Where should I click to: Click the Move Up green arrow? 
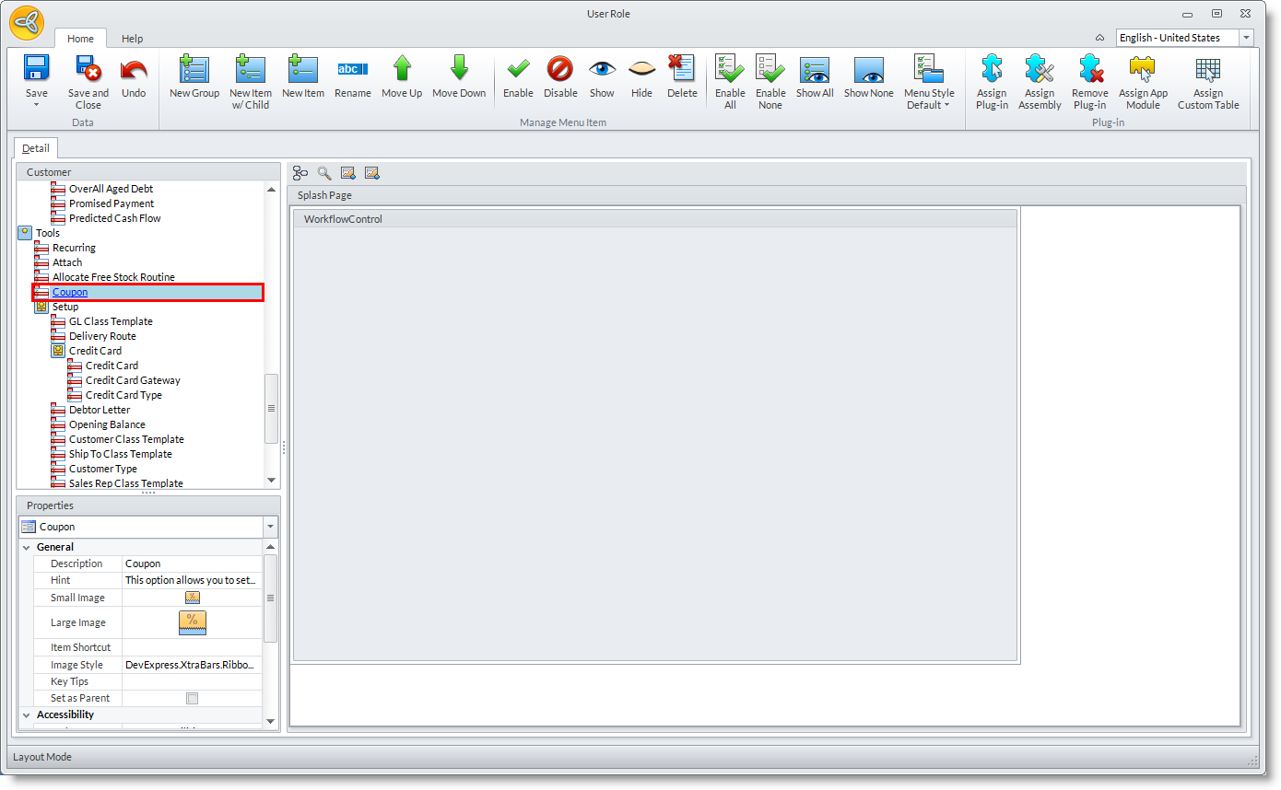402,70
